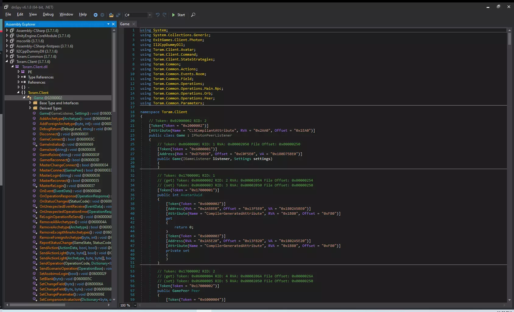
Task: Click the Navigate Forward arrow icon
Action: [x=102, y=15]
